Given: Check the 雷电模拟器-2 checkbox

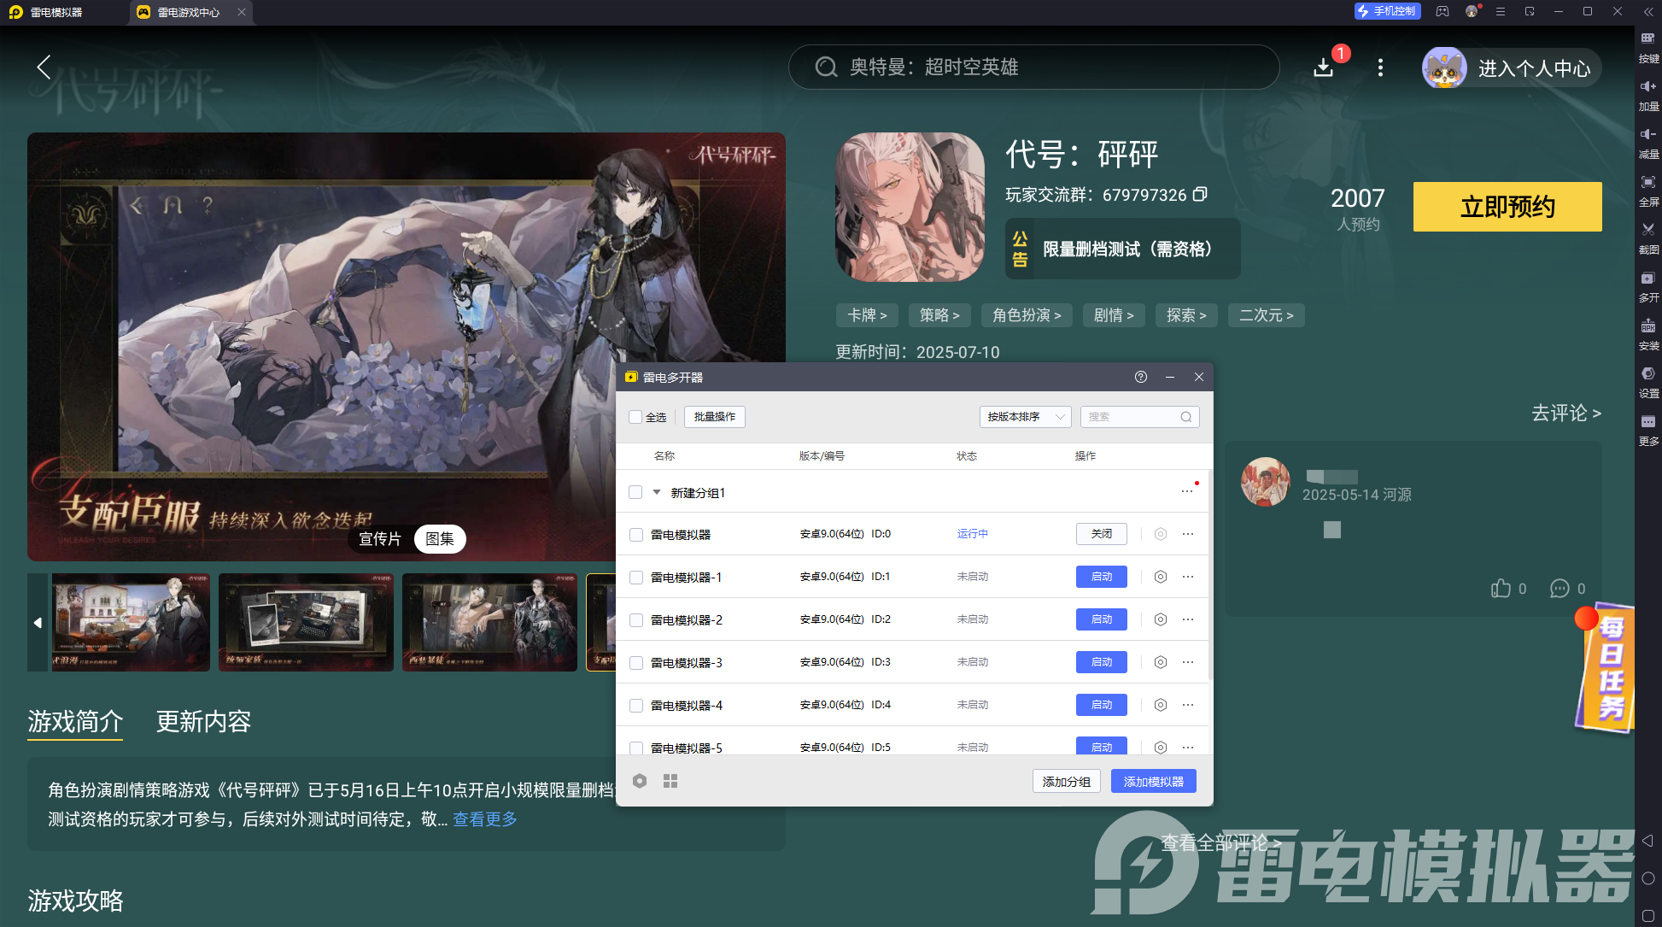Looking at the screenshot, I should (x=636, y=620).
